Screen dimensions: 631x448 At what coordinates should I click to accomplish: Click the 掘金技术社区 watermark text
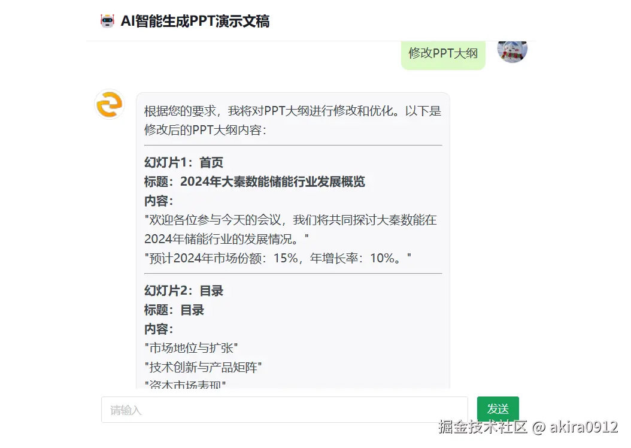click(483, 426)
